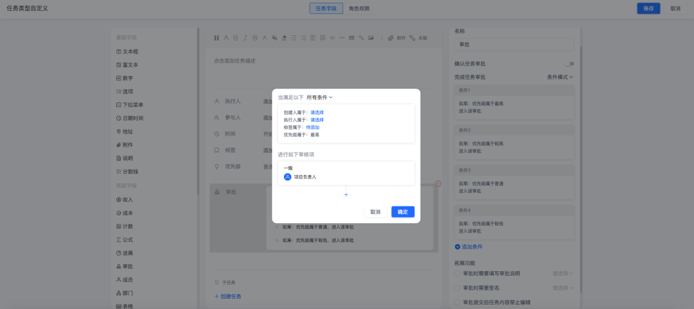Check 审批时需要填写审批说明 checkbox
The width and height of the screenshot is (694, 309).
pyautogui.click(x=458, y=274)
